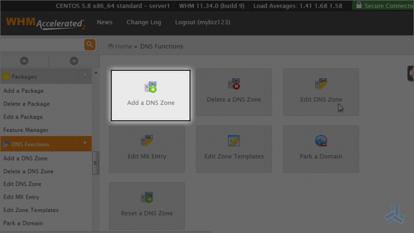The width and height of the screenshot is (414, 233).
Task: Click the DNS Functions sidebar header
Action: click(46, 144)
